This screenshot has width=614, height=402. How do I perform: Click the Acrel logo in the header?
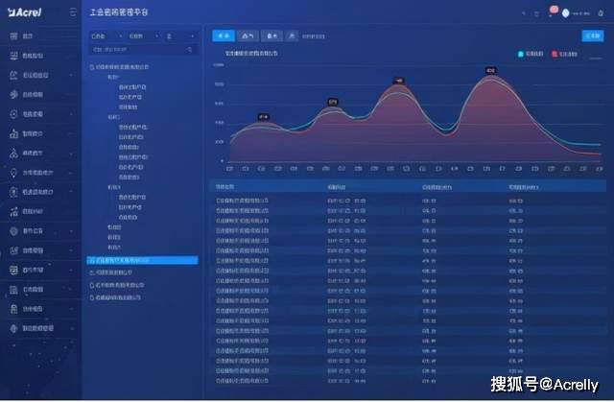click(x=25, y=12)
